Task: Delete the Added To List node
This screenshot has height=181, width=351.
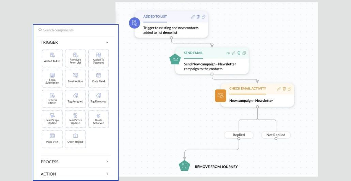Action: tap(198, 17)
